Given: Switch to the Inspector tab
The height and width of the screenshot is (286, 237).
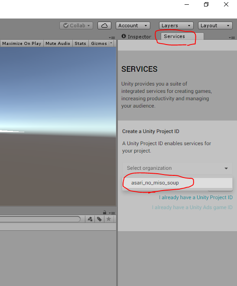Looking at the screenshot, I should 136,36.
